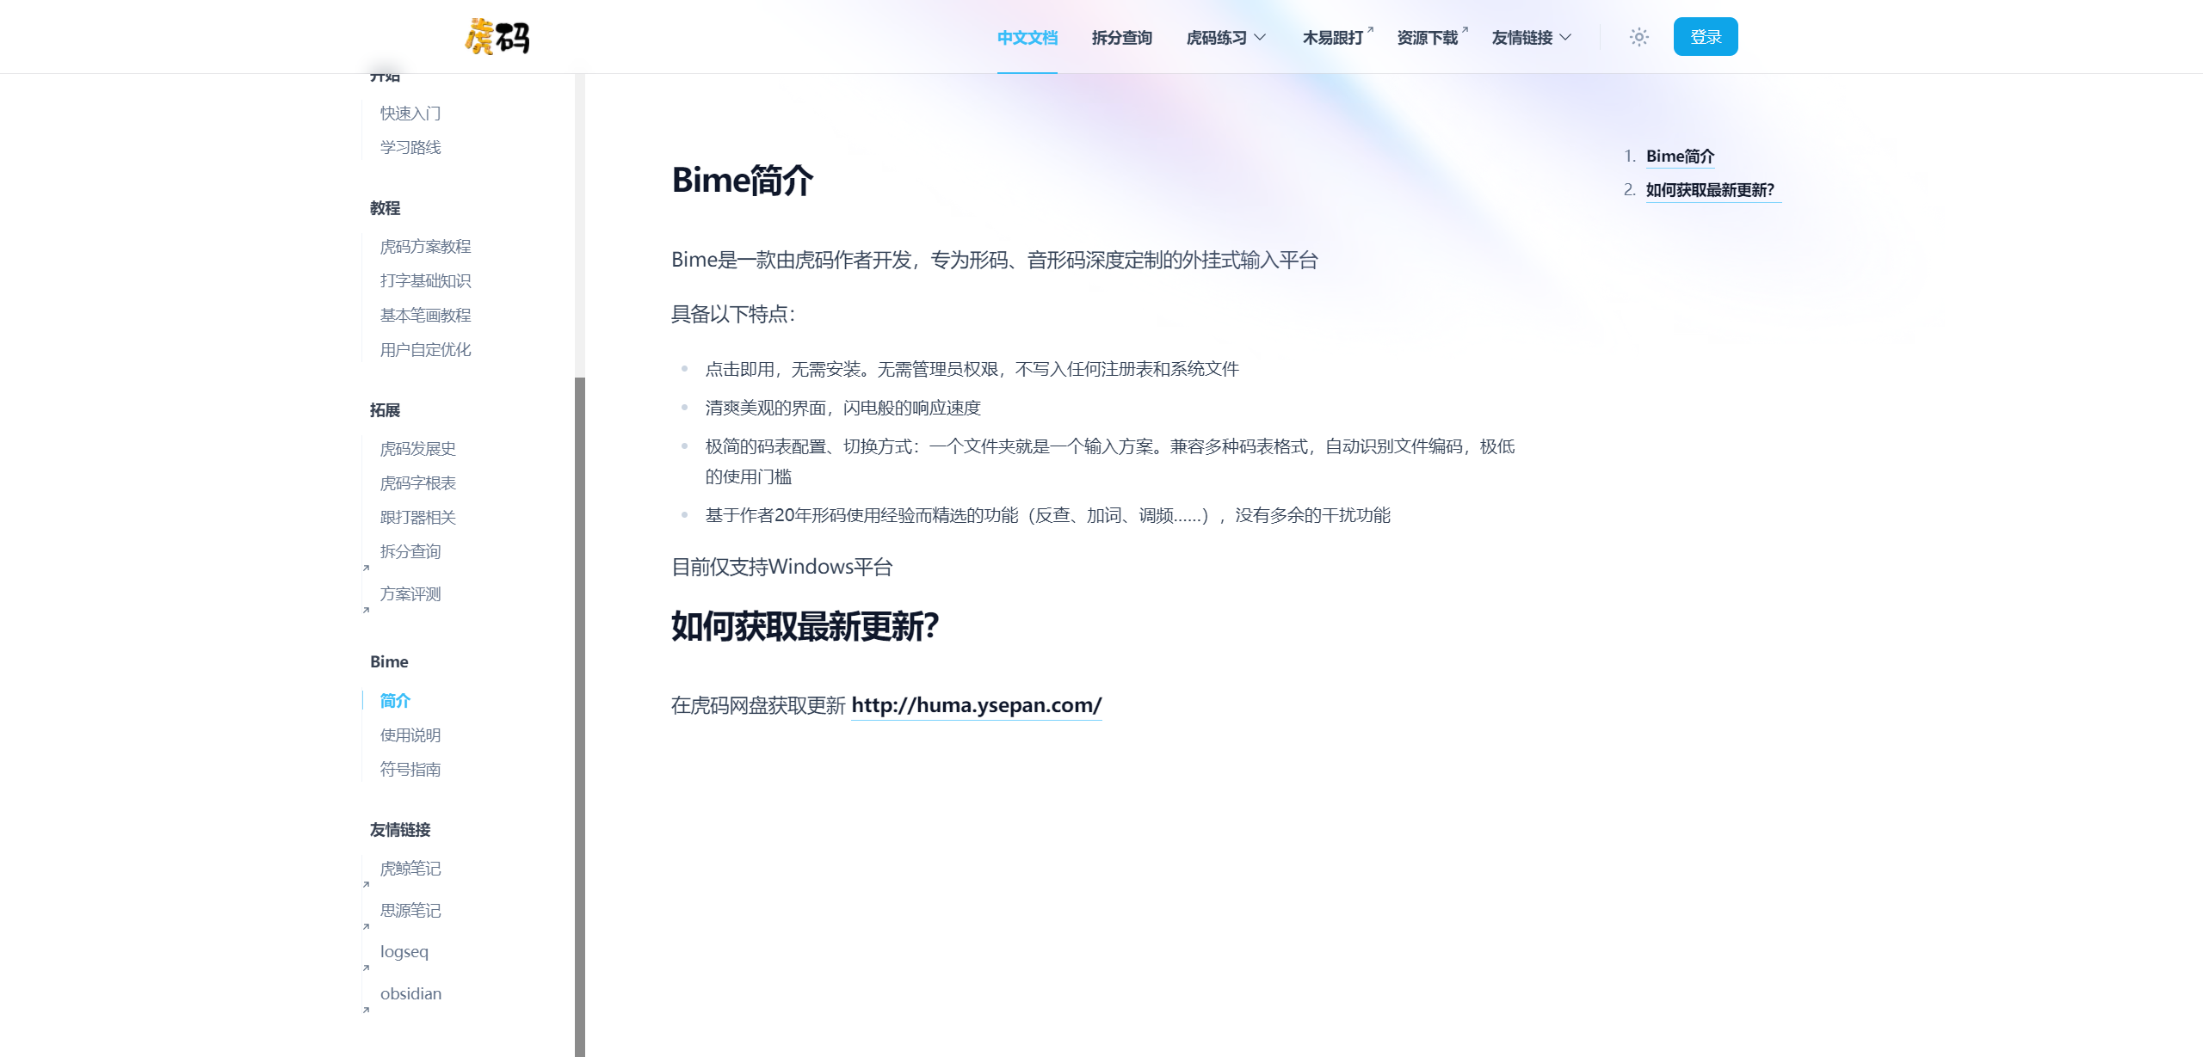Screen dimensions: 2203x1057
Task: Click the external link arrow beside obsidian
Action: pos(366,1010)
